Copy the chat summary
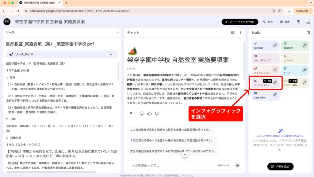Screen dimensions: 314x177 [141, 114]
